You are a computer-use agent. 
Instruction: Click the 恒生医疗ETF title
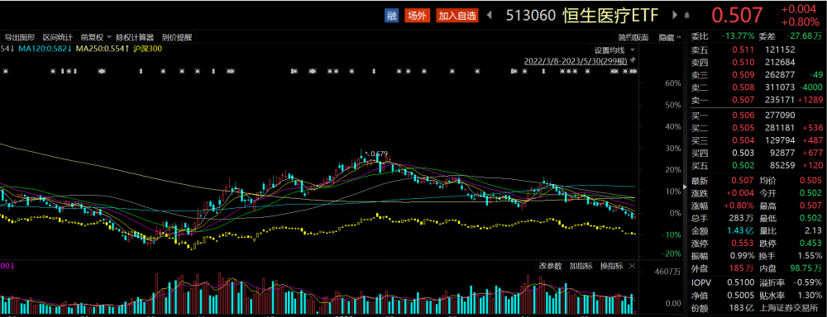pyautogui.click(x=611, y=16)
